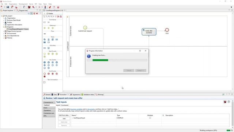Open the Help menu
This screenshot has height=132, width=234.
(50, 4)
